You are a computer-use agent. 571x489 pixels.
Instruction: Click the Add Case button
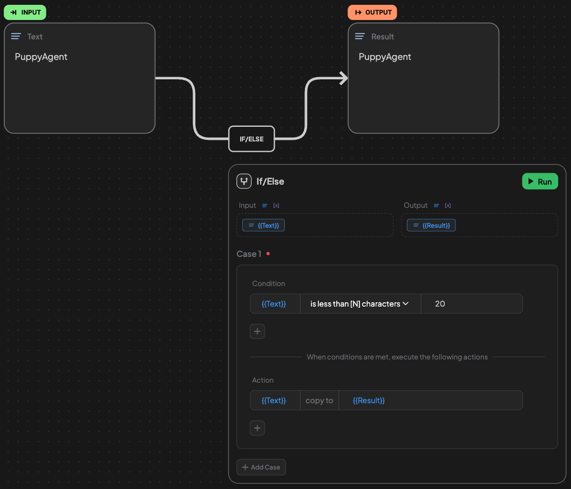point(261,467)
